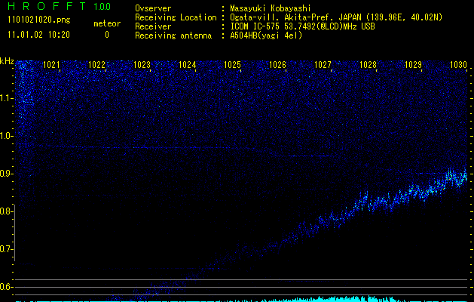Viewport: 474px width, 302px height.
Task: Click the 1027 time marker
Action: point(323,65)
